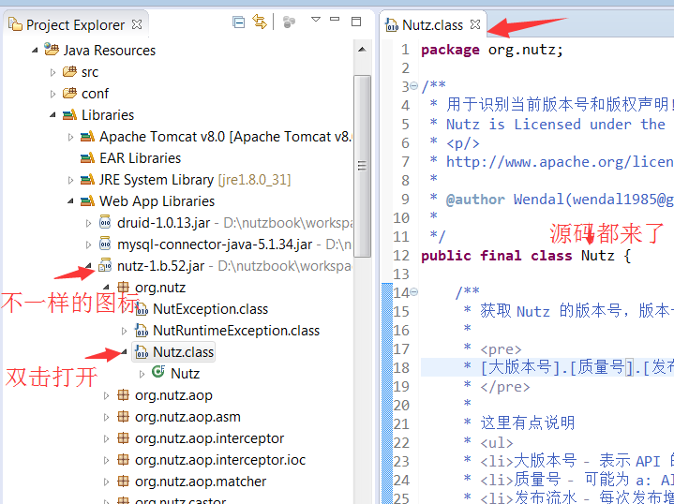Maximize the Project Explorer panel
Screen dimensions: 674x504
click(x=356, y=21)
